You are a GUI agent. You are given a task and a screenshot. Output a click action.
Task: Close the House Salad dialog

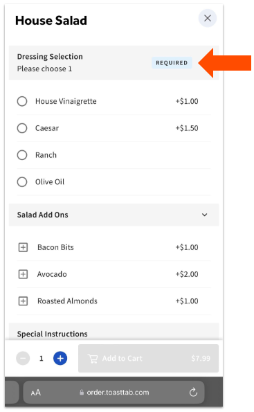[x=207, y=18]
